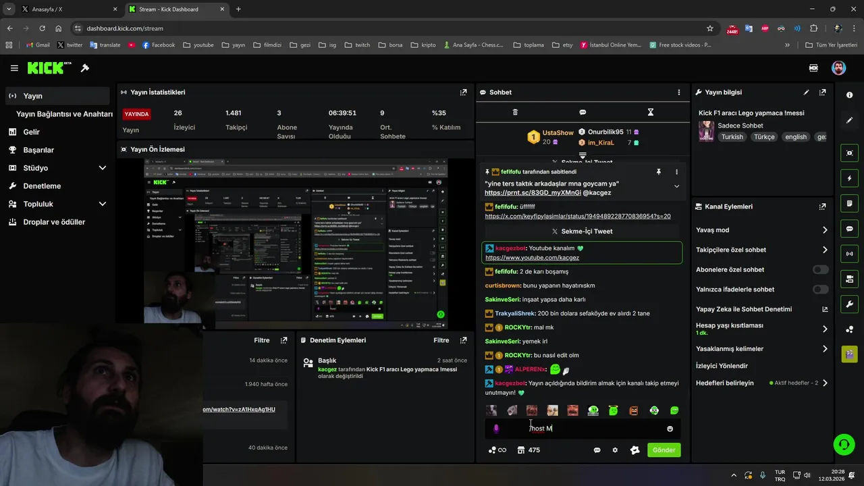Click the tool icon next to the KICK logo
The height and width of the screenshot is (486, 864).
pos(85,68)
